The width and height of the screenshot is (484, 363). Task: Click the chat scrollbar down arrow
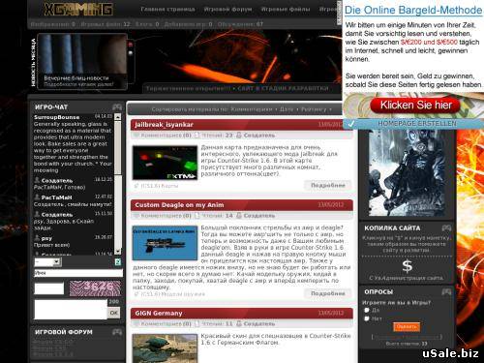[118, 251]
